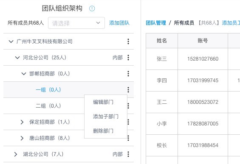Screen dimensions: 240x164
Task: Choose 编辑部门 from context menu
Action: click(x=103, y=102)
